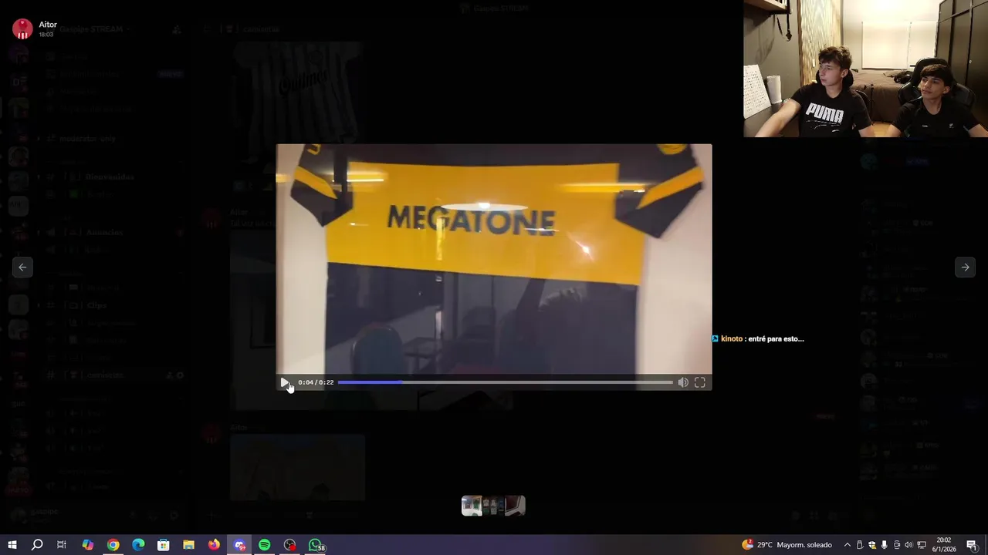Click the microphone tray icon
This screenshot has height=555, width=988.
(x=884, y=545)
